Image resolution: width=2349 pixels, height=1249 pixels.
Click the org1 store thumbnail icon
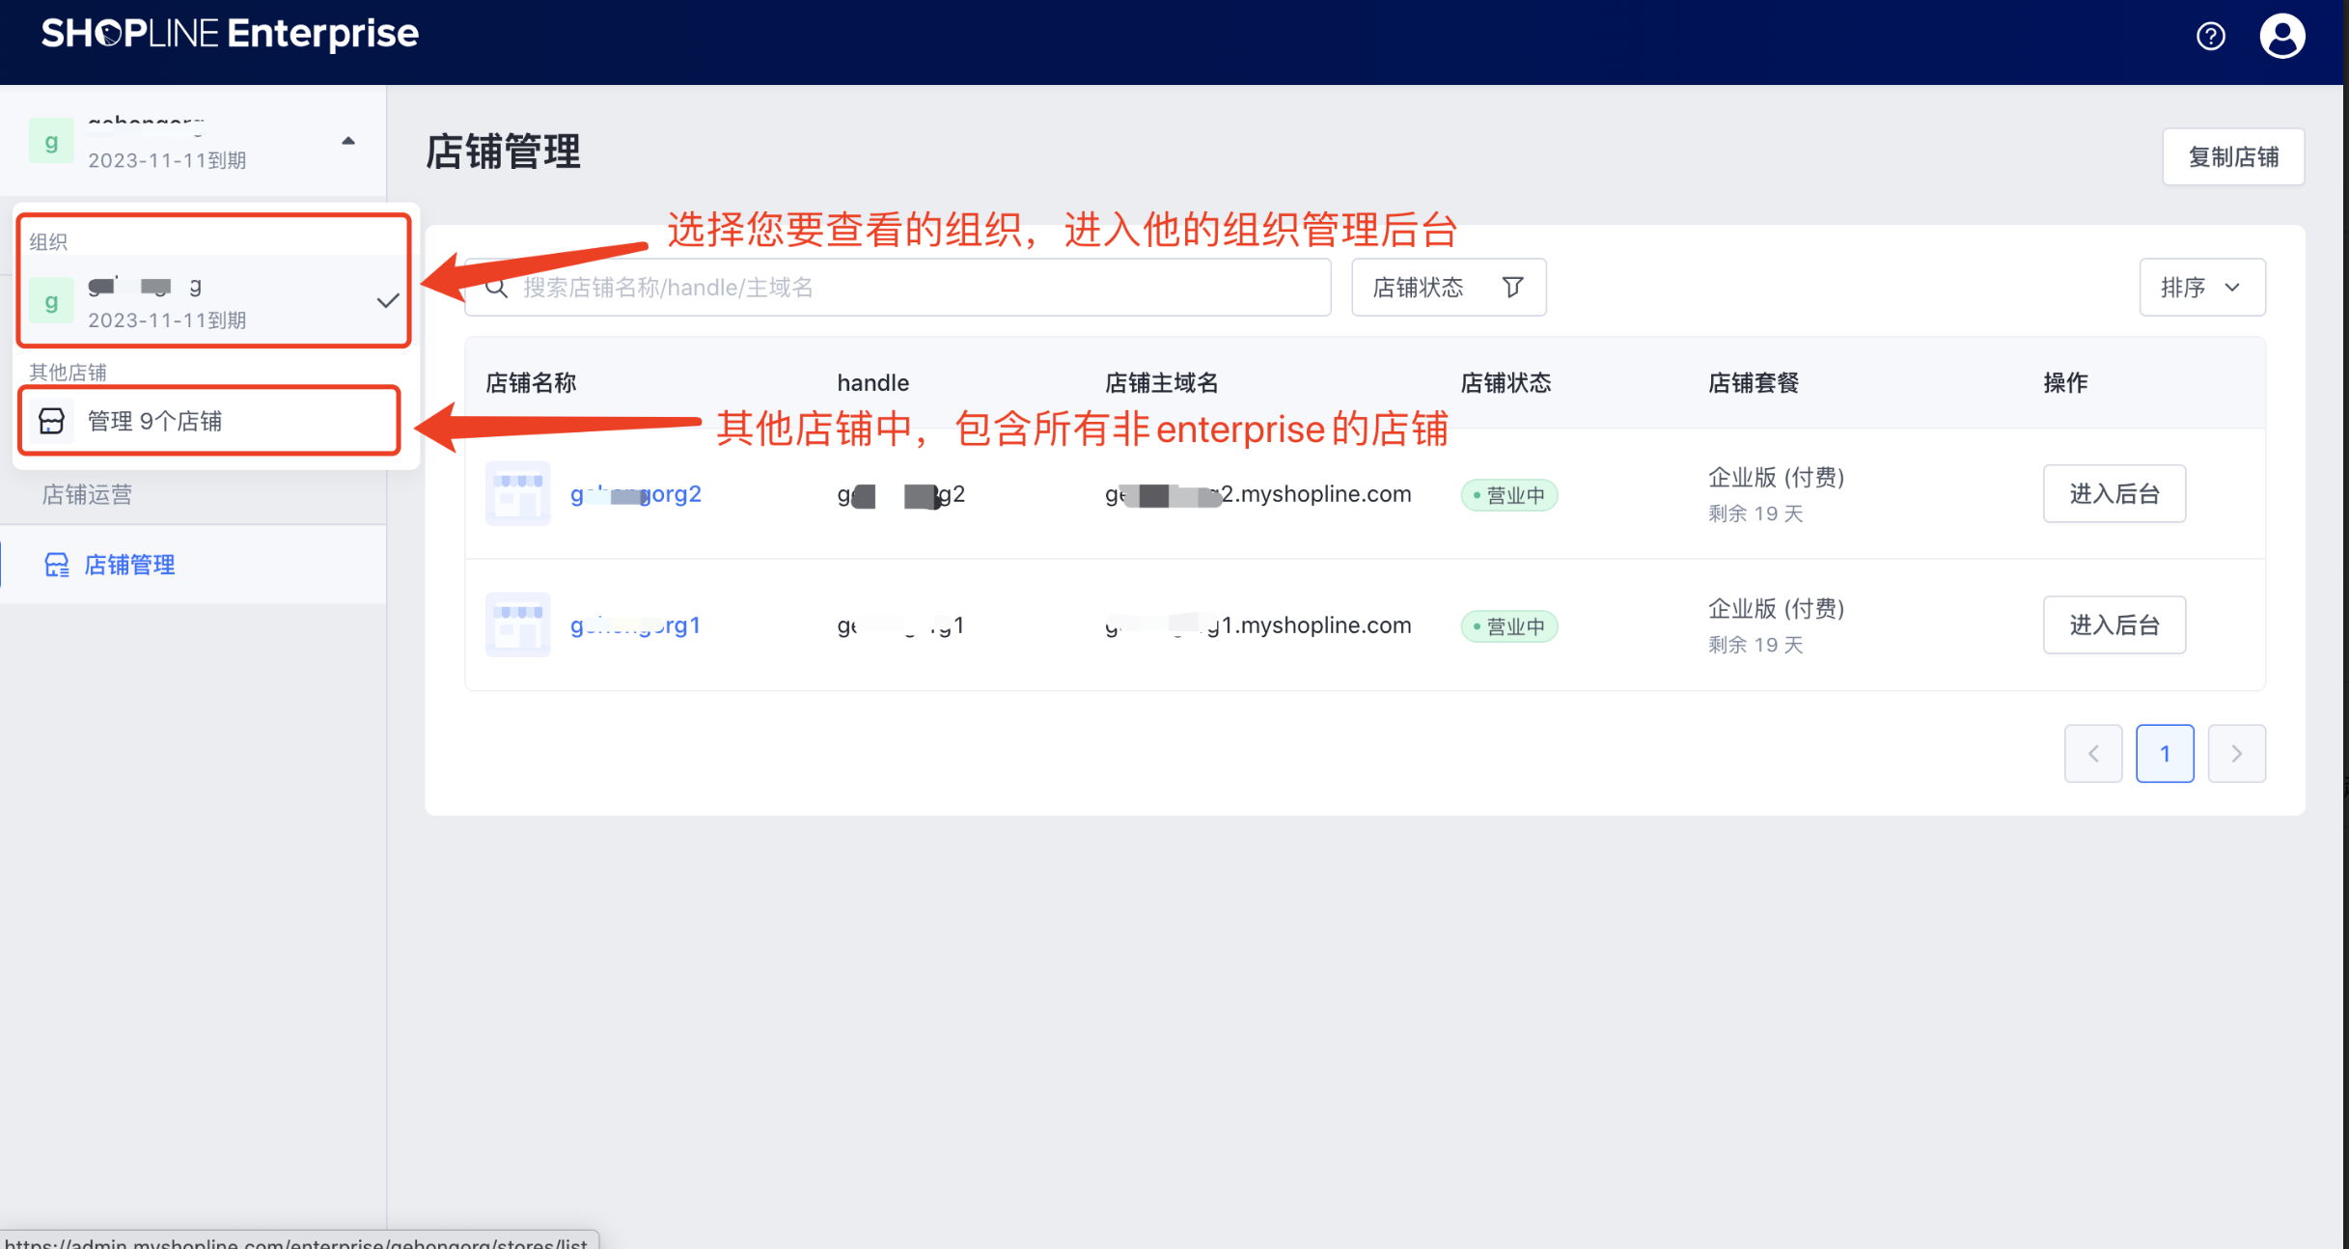coord(518,624)
